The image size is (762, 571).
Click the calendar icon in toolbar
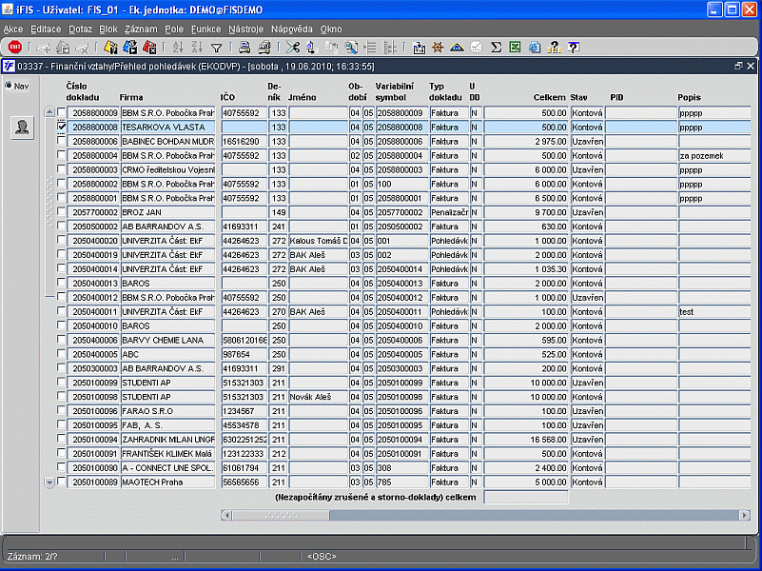click(419, 48)
